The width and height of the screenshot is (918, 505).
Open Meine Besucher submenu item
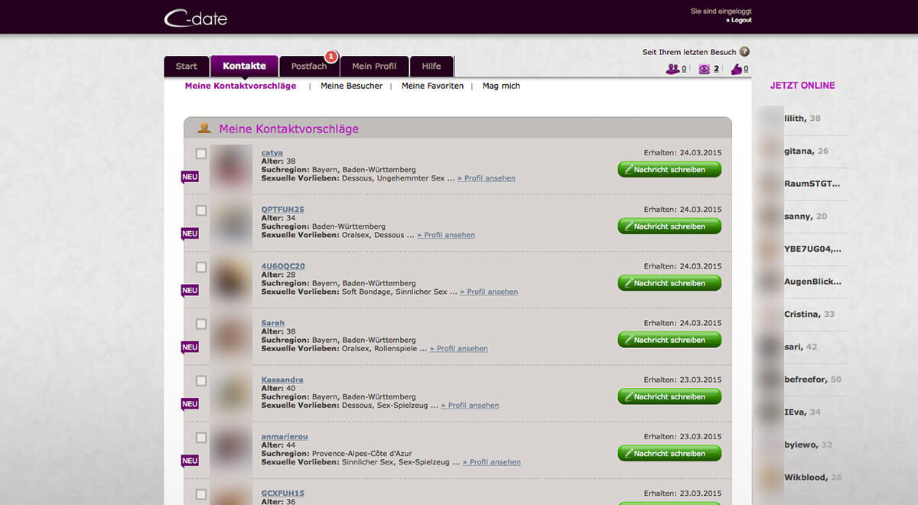pos(351,86)
